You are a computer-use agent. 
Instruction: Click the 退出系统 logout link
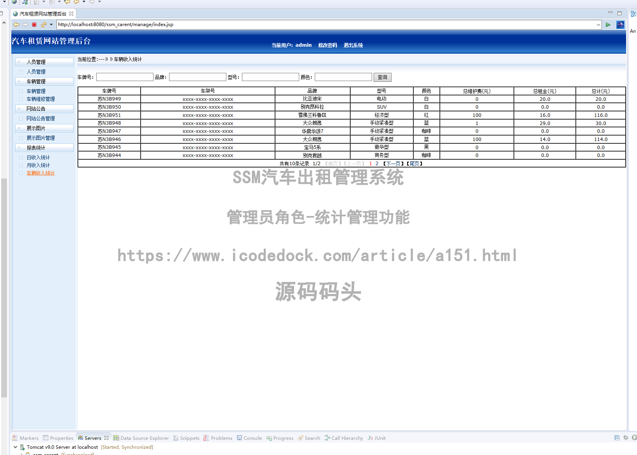(x=353, y=45)
